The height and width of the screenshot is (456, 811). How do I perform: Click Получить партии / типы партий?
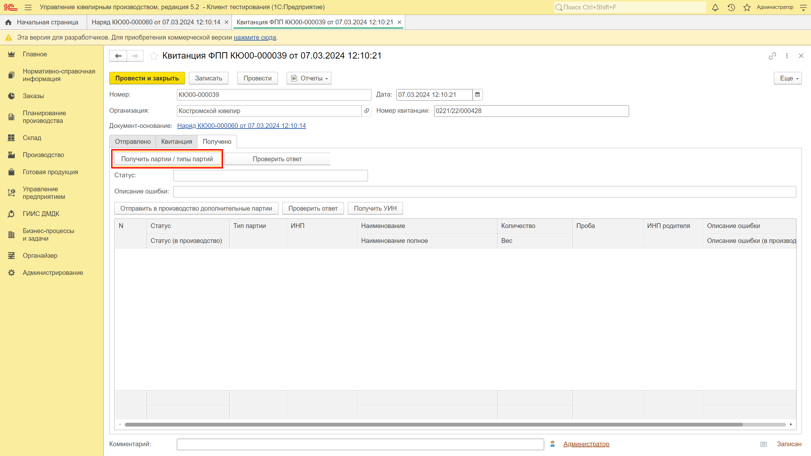click(167, 159)
